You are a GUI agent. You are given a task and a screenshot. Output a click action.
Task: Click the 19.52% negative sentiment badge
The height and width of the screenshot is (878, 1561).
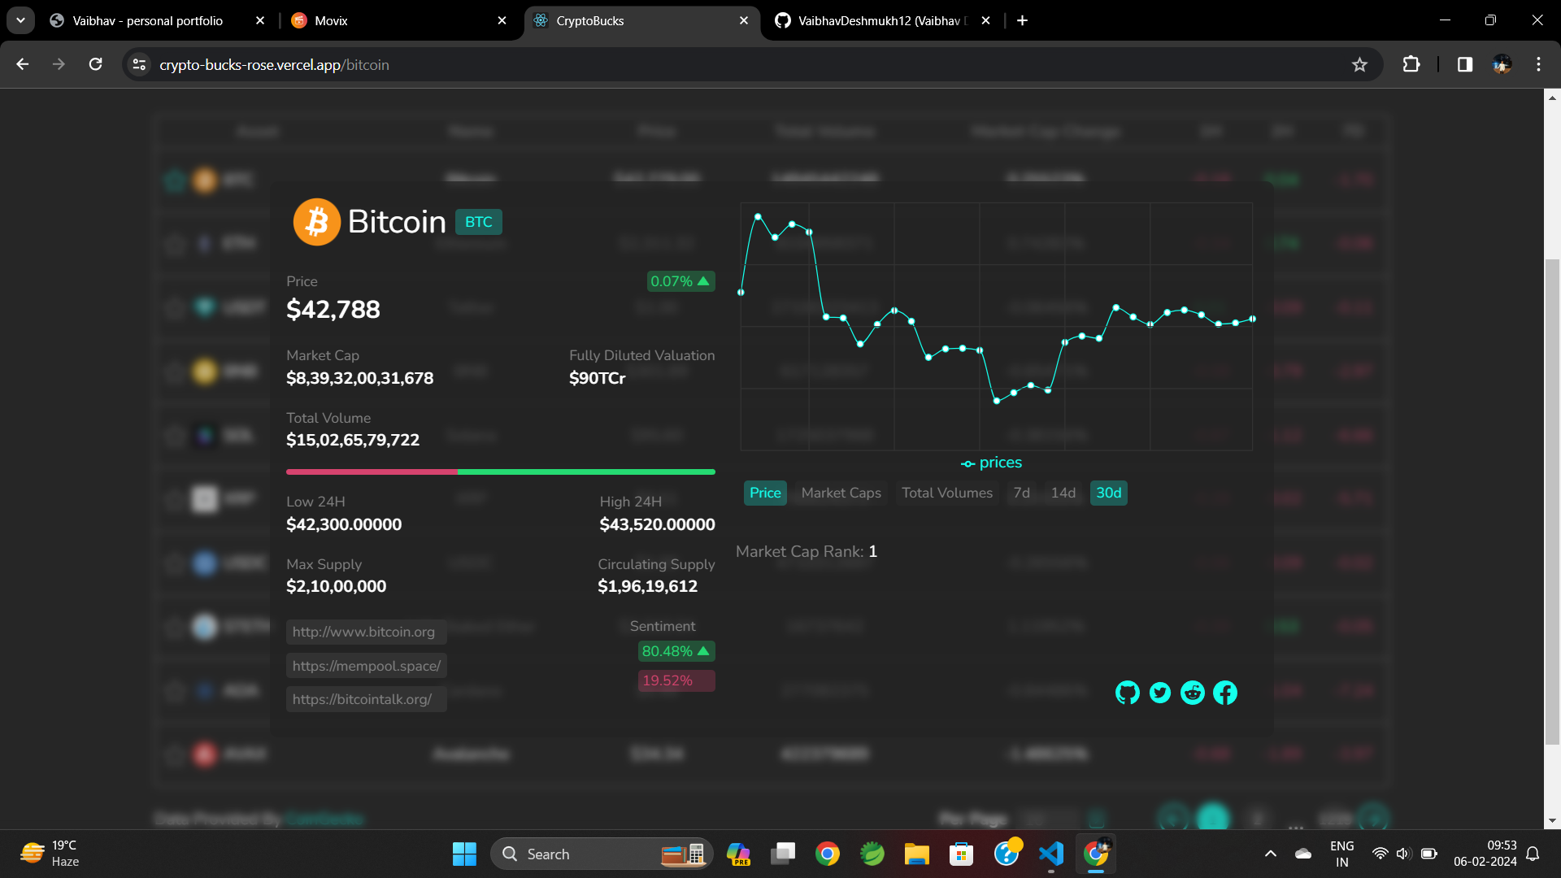pos(676,680)
